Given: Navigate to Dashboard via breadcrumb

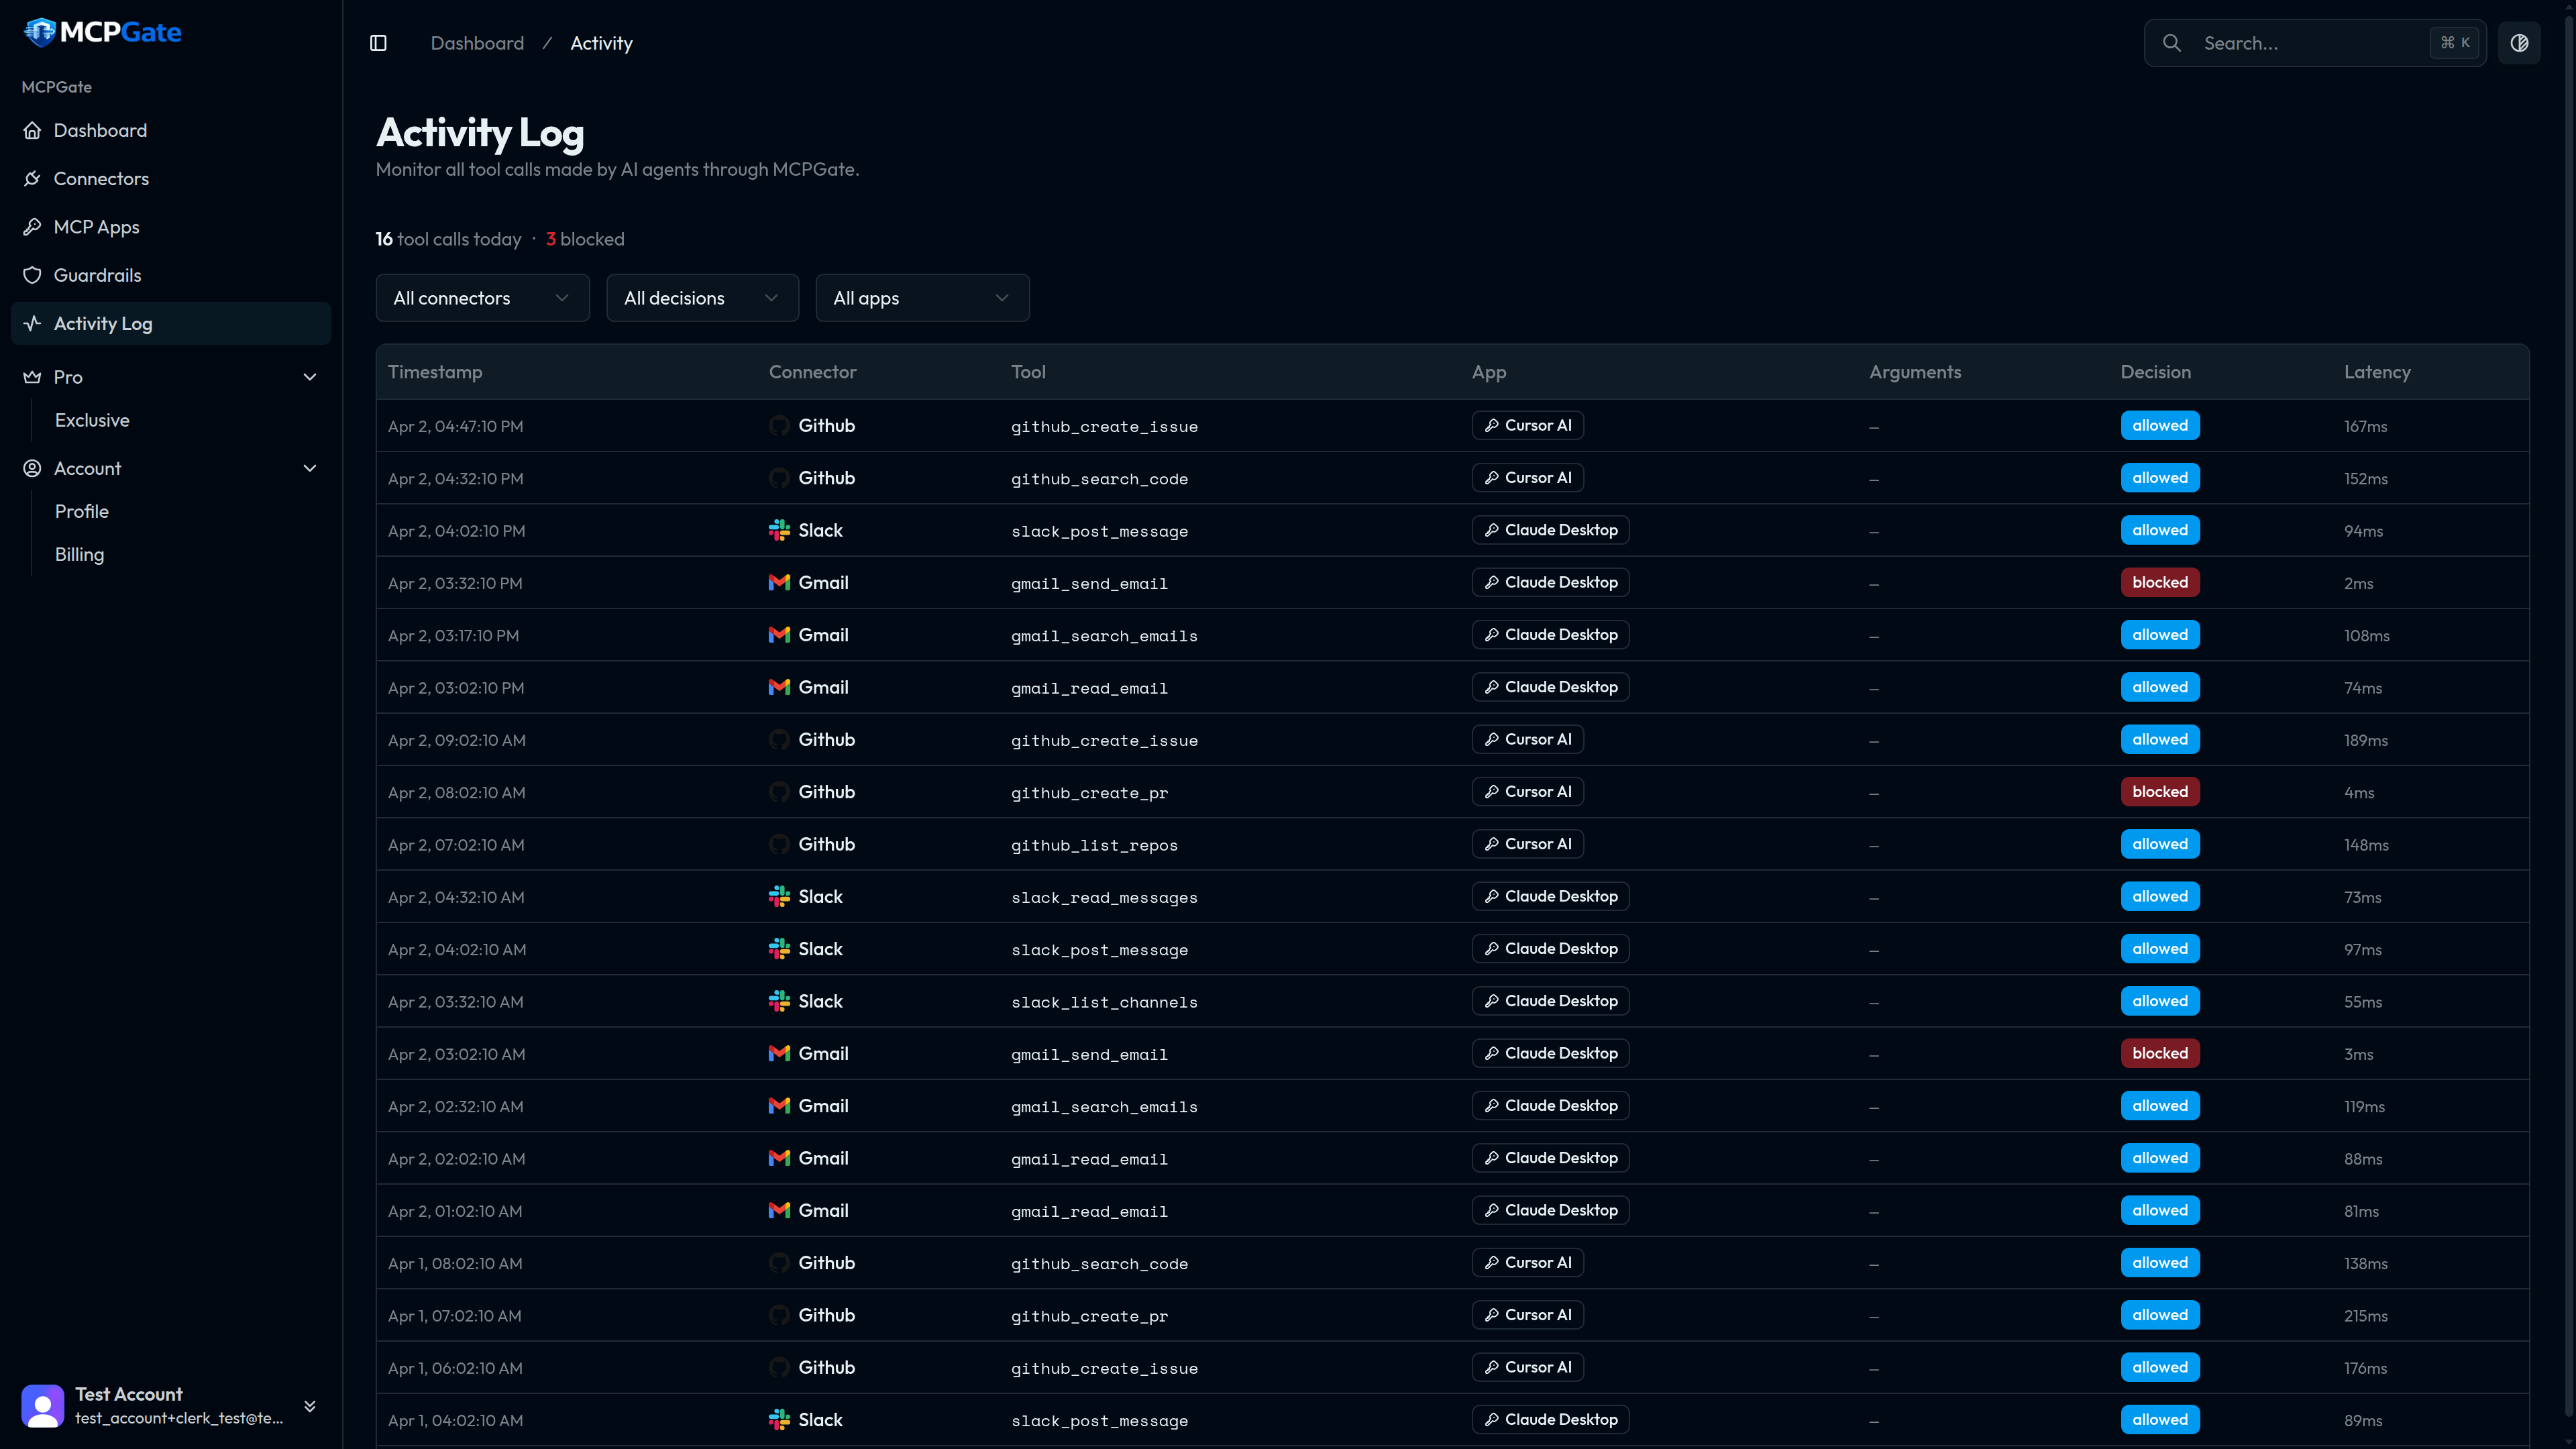Looking at the screenshot, I should click(x=477, y=43).
